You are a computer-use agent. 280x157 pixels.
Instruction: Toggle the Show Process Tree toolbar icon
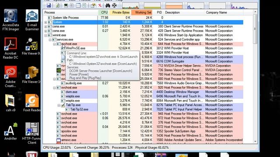(72, 5)
